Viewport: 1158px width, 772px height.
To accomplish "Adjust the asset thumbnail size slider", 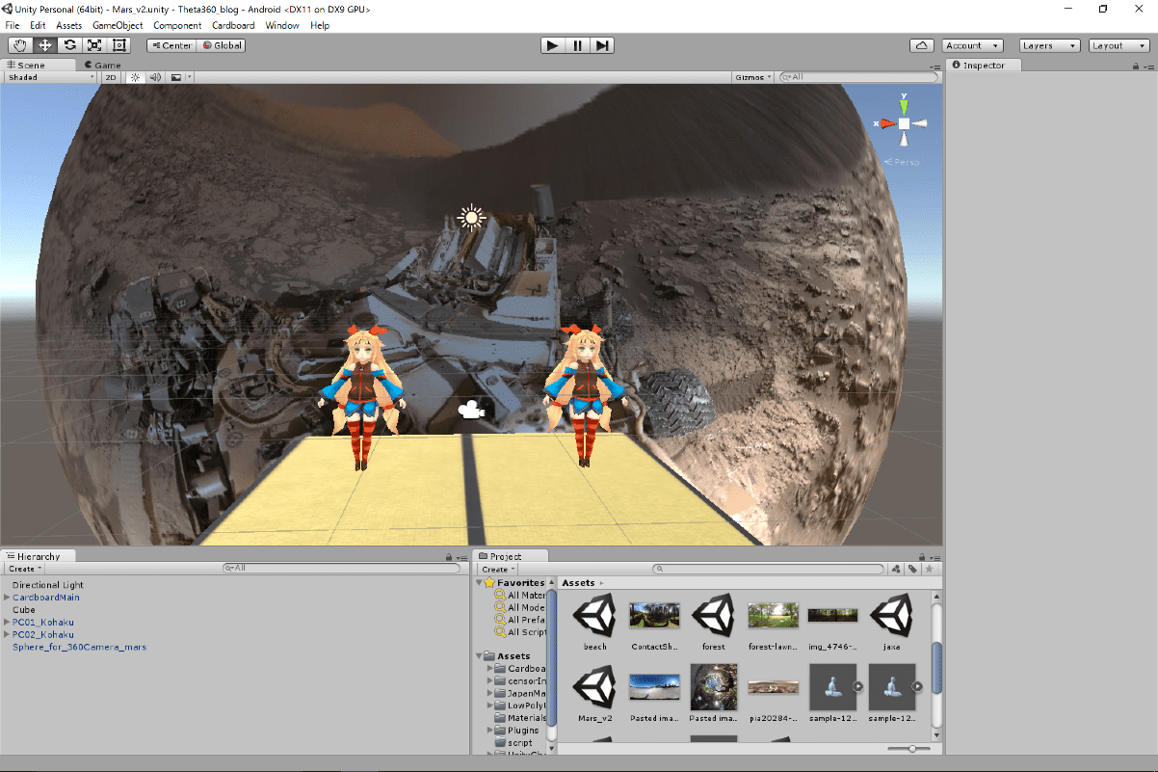I will point(910,749).
